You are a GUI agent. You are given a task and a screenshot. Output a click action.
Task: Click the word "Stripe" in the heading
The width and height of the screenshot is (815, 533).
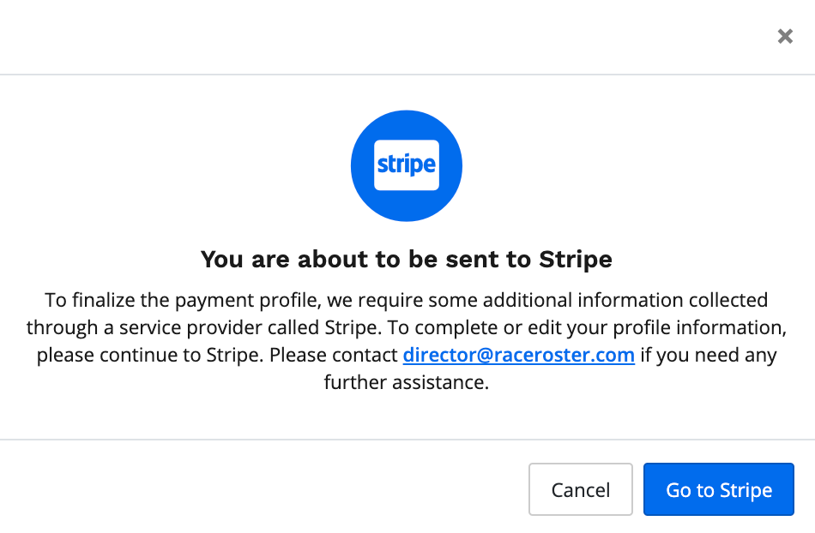[x=576, y=259]
